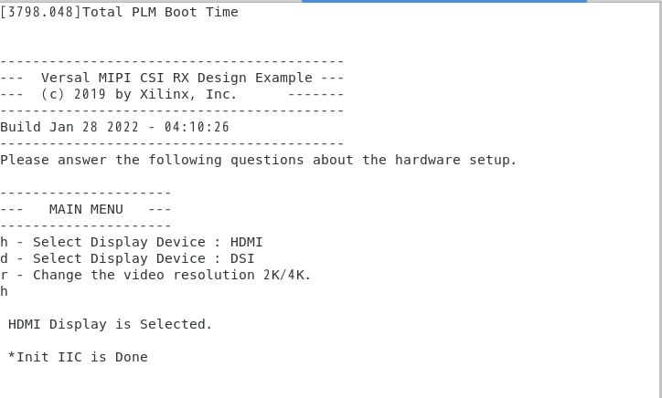The height and width of the screenshot is (398, 662).
Task: Click the '[3798.048]' timestamp text
Action: tap(40, 12)
